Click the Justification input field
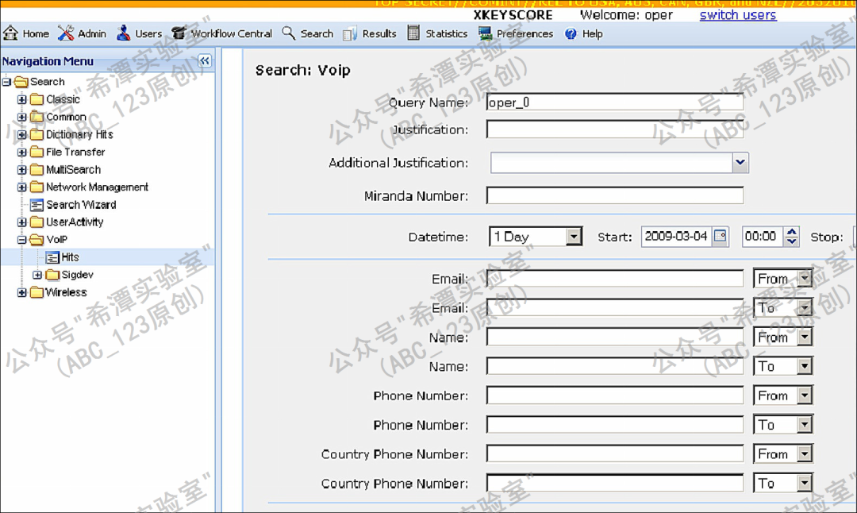The width and height of the screenshot is (857, 513). click(x=615, y=129)
